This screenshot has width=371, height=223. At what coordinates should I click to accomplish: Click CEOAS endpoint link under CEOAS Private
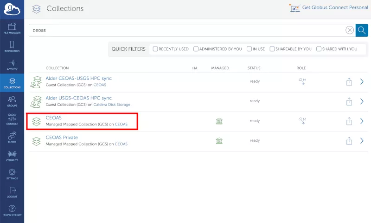click(x=121, y=144)
